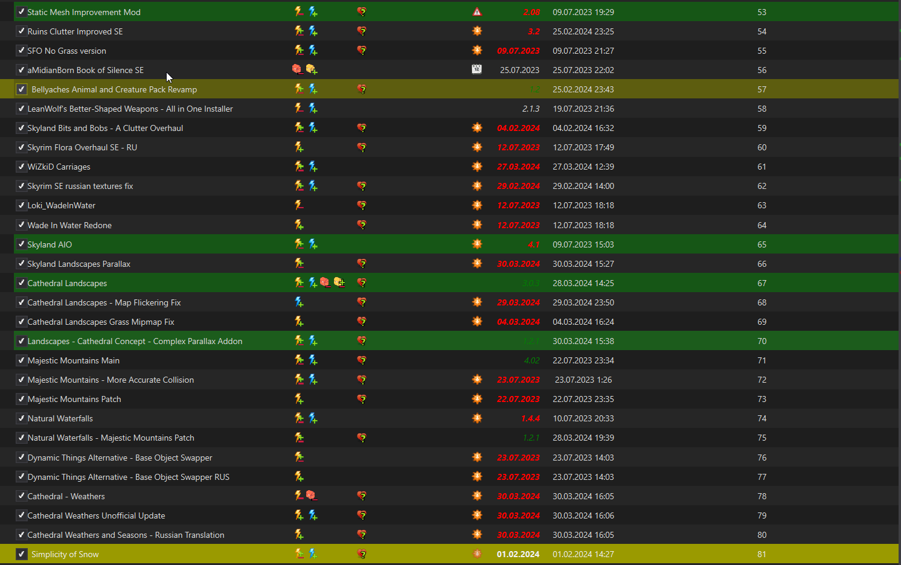Click the install date "25.02.2024 23:25"
Screen dimensions: 901x565
583,31
